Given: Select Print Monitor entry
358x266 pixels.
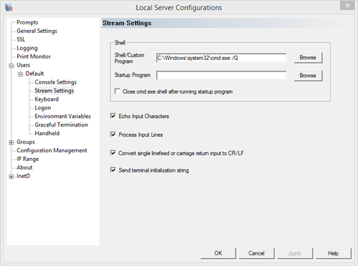Looking at the screenshot, I should pyautogui.click(x=34, y=56).
